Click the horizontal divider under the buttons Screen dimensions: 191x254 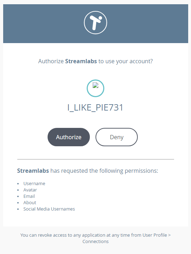(x=95, y=159)
